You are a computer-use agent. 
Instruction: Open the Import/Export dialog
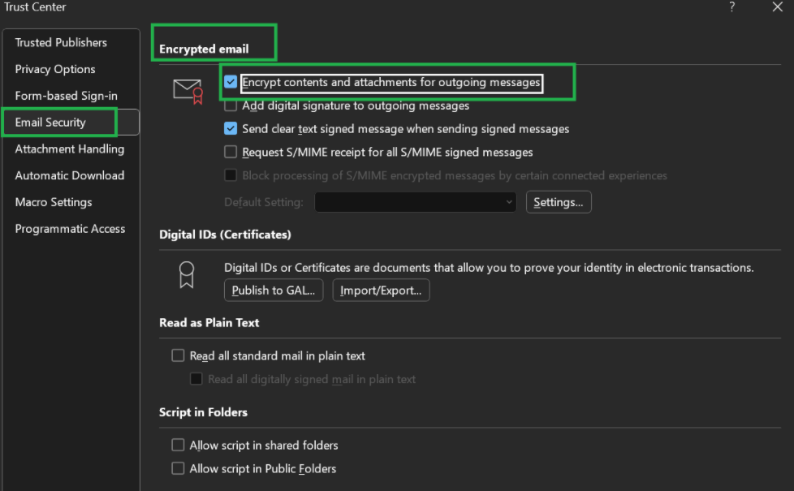pos(381,290)
